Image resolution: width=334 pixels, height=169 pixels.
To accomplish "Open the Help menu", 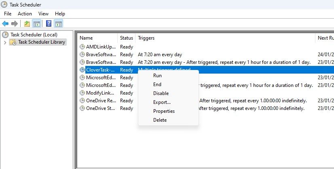I will point(60,14).
